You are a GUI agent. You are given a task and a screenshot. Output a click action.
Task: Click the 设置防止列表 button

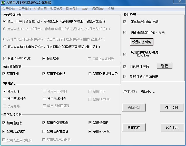pyautogui.click(x=142, y=42)
